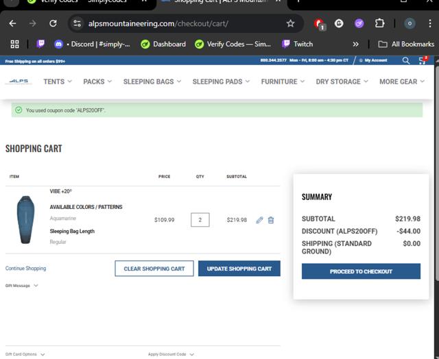439x359 pixels.
Task: Click the address bar URL
Action: pyautogui.click(x=158, y=23)
